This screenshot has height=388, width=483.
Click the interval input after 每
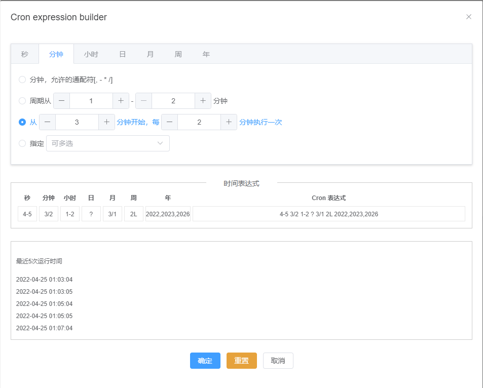199,122
